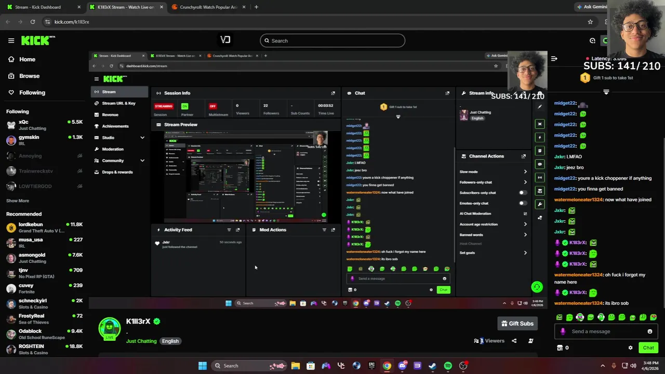The width and height of the screenshot is (665, 374).
Task: Open a new browser tab
Action: coord(256,7)
